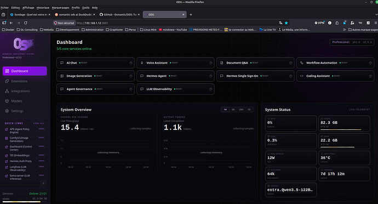Click the Professional version badge
The width and height of the screenshot is (378, 204).
pos(352,42)
